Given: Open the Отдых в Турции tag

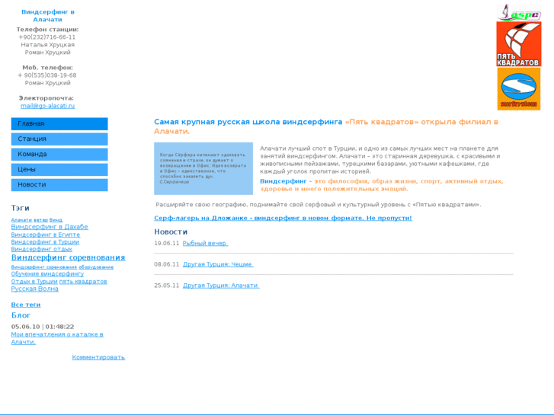Looking at the screenshot, I should 34,282.
